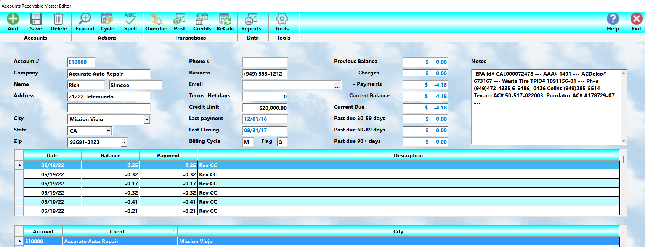The height and width of the screenshot is (247, 645).
Task: Select the -0.41 balance transaction row
Action: click(x=321, y=202)
